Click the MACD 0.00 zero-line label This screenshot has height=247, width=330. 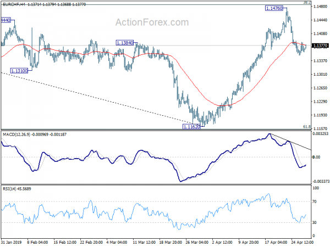point(316,157)
